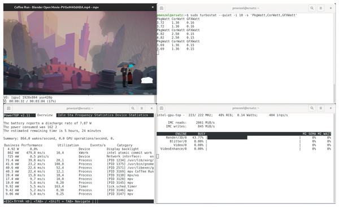Switch to the Frequency Statistics tab in PowerTOP

click(x=95, y=115)
